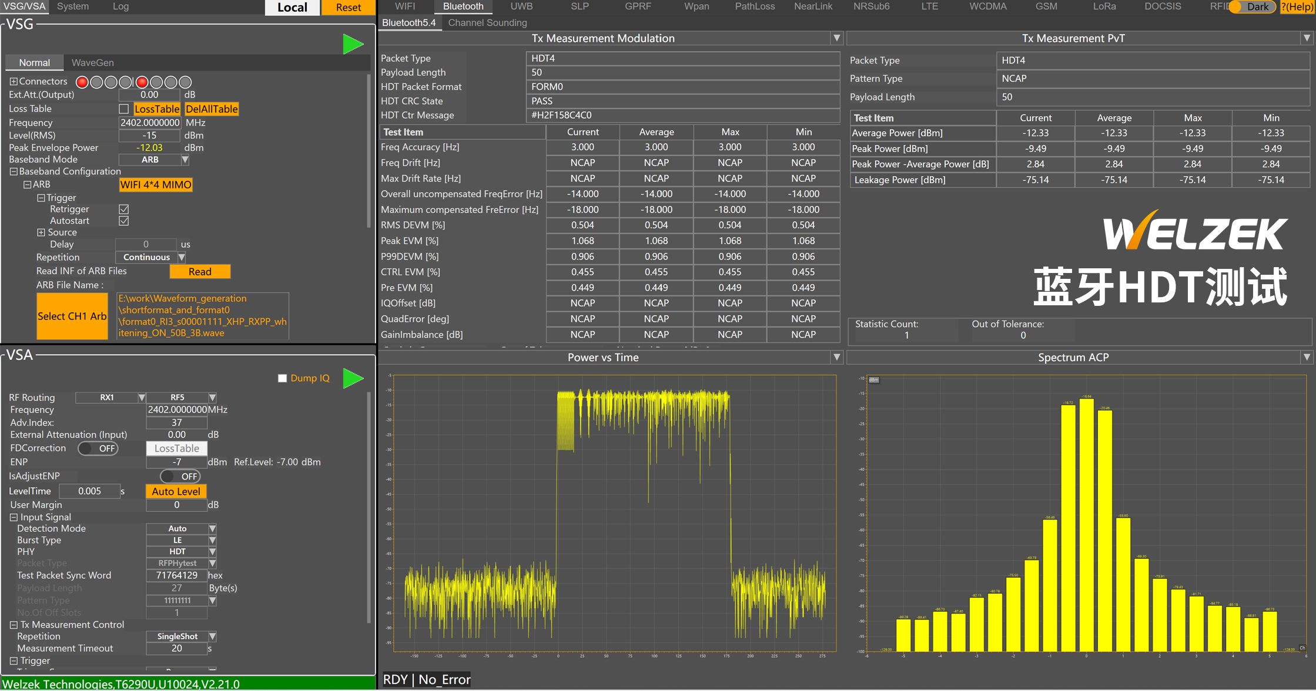Click the fifth red connector indicator
1316x691 pixels.
pos(142,82)
